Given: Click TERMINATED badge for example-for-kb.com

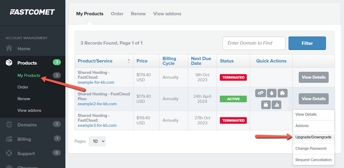Looking at the screenshot, I should 233,77.
